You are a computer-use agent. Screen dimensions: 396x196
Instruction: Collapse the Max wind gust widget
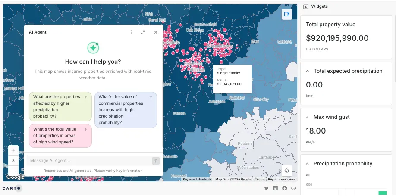[x=308, y=117]
